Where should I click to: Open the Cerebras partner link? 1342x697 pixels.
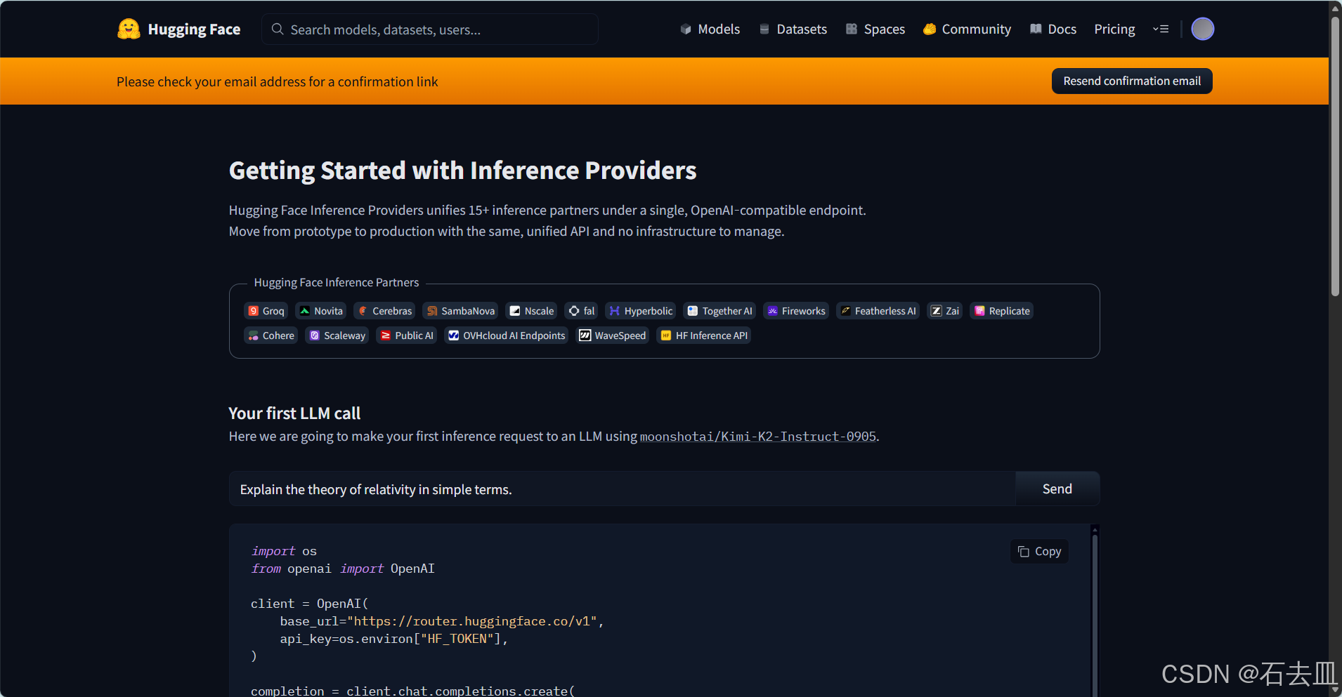pos(385,311)
